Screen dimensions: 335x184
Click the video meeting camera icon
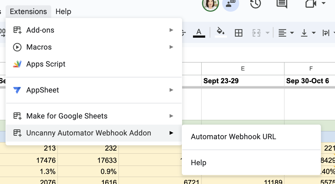coord(311,3)
